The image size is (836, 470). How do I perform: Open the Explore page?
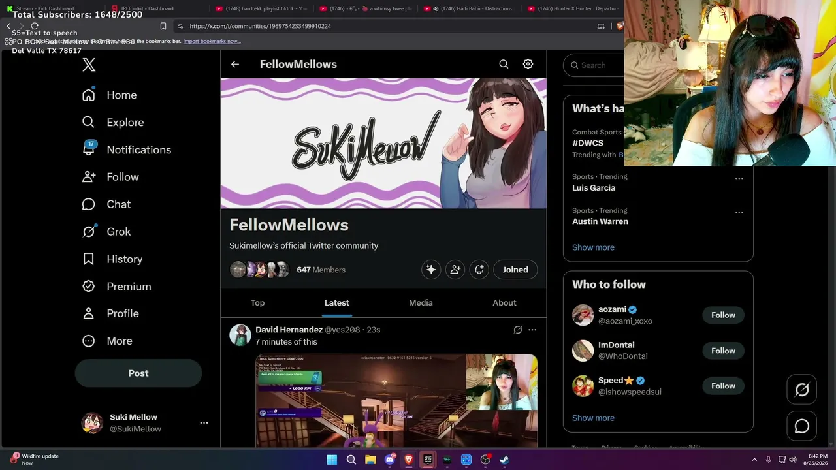(x=112, y=123)
